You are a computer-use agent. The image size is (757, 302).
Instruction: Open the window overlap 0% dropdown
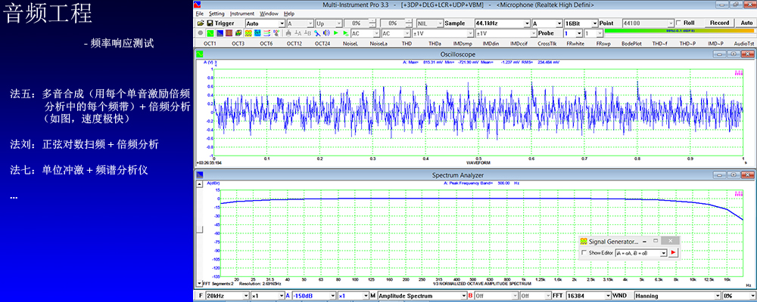click(752, 296)
